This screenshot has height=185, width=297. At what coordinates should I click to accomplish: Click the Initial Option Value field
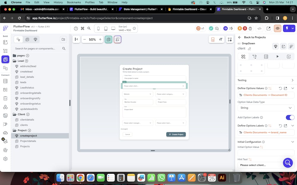coord(266,153)
